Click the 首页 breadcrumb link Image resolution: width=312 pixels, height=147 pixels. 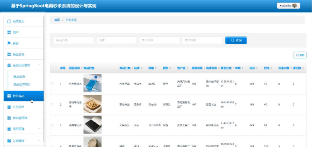coord(57,20)
